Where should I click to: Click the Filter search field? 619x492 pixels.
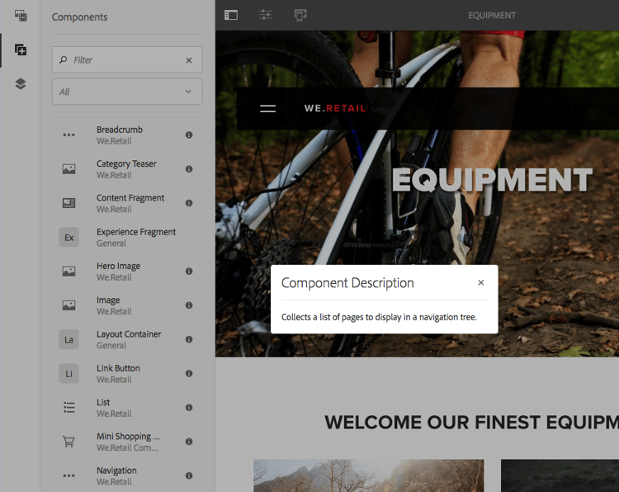tap(127, 59)
